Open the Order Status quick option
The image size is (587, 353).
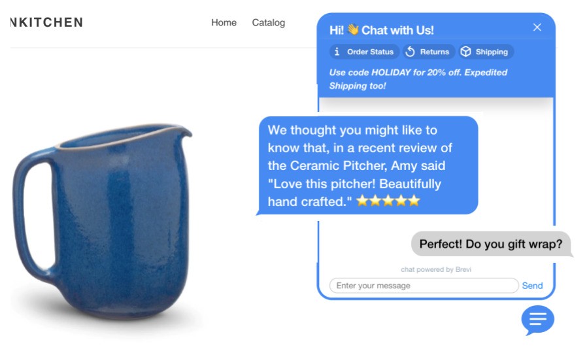pos(364,52)
